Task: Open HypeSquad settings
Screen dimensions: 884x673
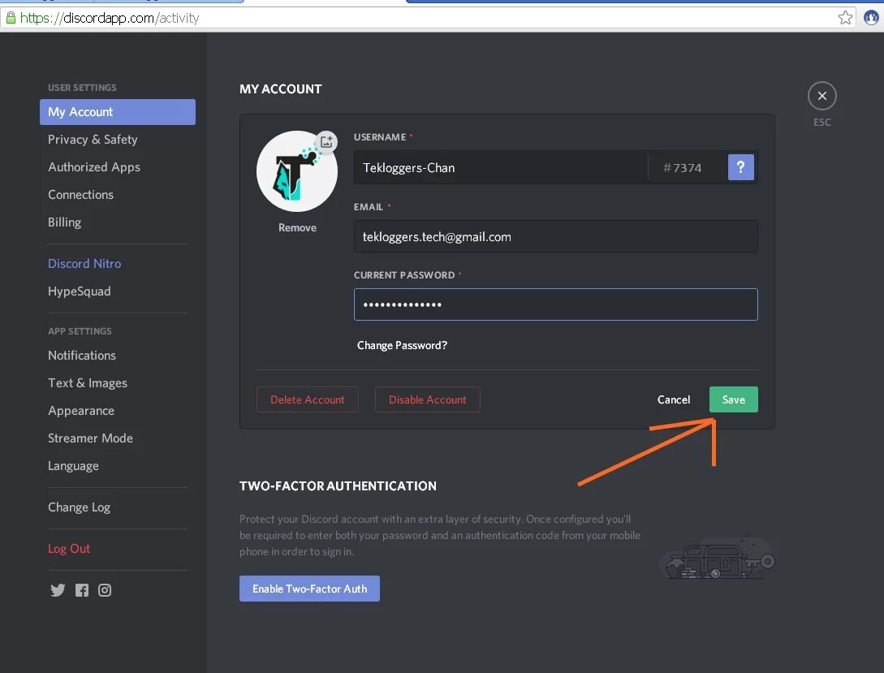Action: point(80,291)
